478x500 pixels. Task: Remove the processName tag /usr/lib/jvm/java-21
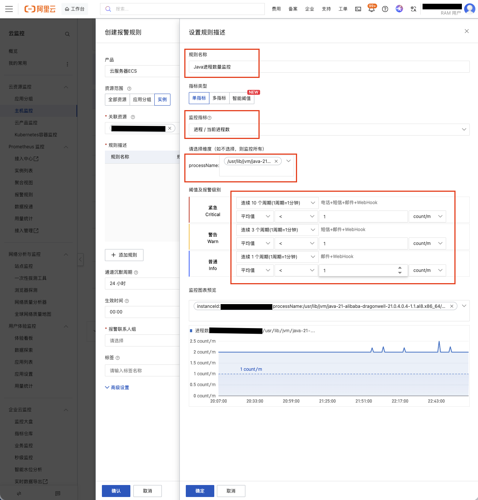point(276,161)
